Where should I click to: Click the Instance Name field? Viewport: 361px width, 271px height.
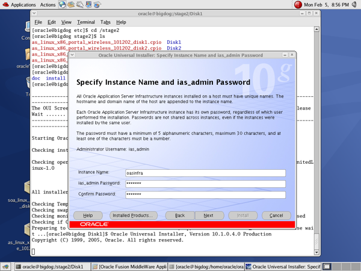pyautogui.click(x=205, y=173)
